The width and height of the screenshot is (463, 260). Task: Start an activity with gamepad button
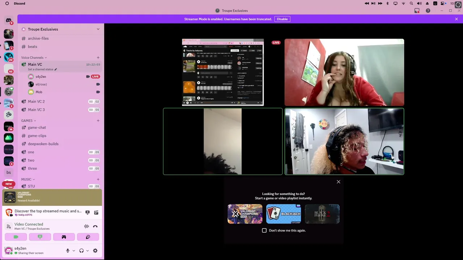[64, 237]
